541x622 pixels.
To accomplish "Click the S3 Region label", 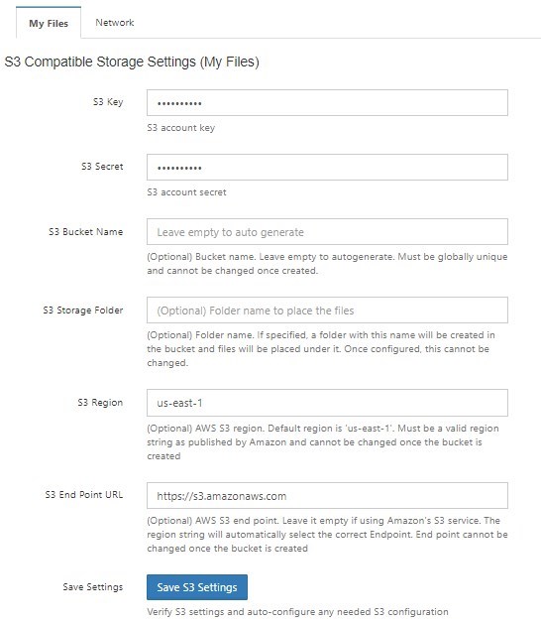I will [100, 402].
